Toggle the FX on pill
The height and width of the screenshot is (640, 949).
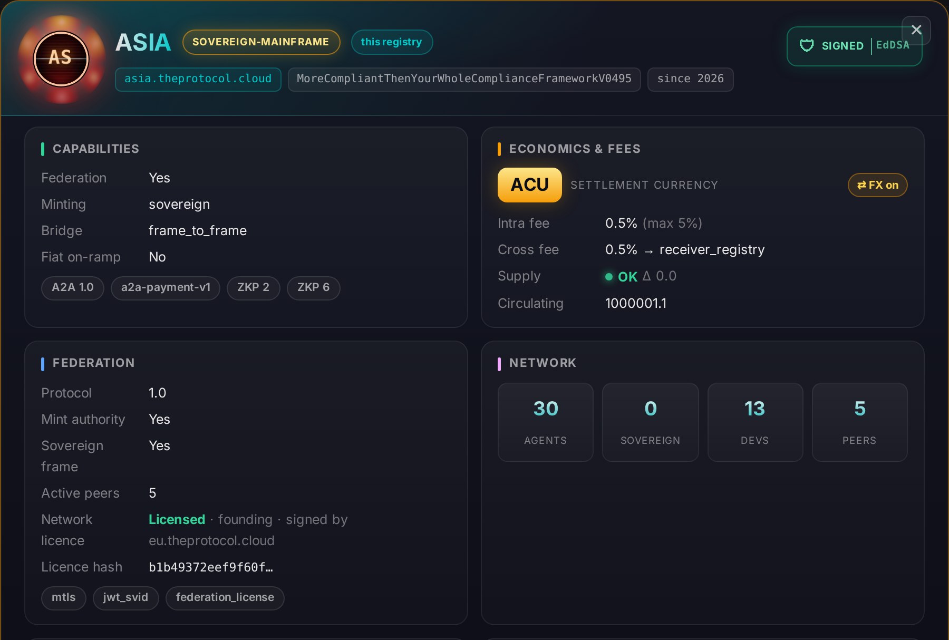(x=877, y=185)
